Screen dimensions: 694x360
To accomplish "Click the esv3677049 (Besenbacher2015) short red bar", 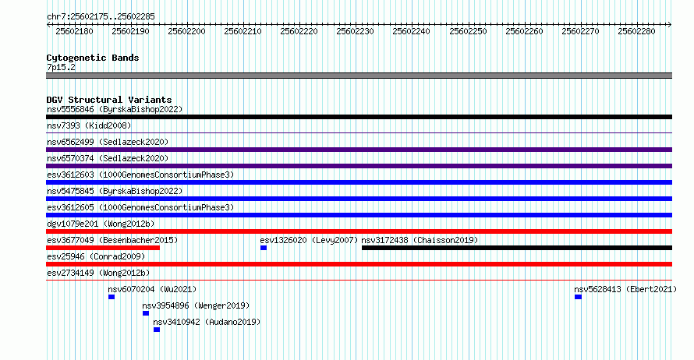I will [103, 248].
